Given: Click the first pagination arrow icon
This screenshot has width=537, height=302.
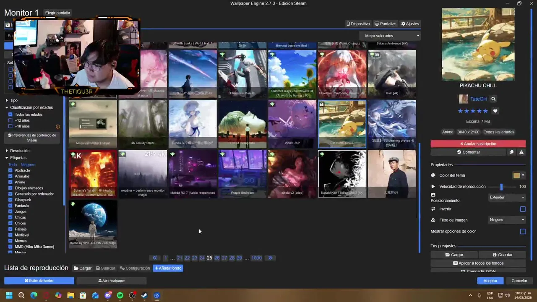Looking at the screenshot, I should (155, 258).
